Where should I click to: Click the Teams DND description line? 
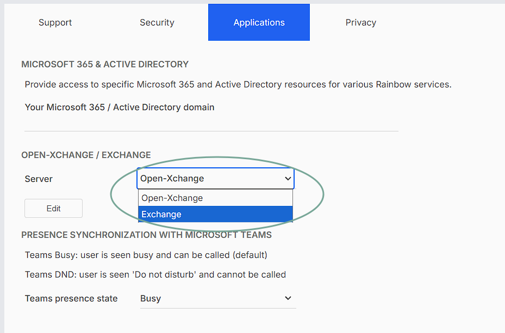(x=155, y=274)
